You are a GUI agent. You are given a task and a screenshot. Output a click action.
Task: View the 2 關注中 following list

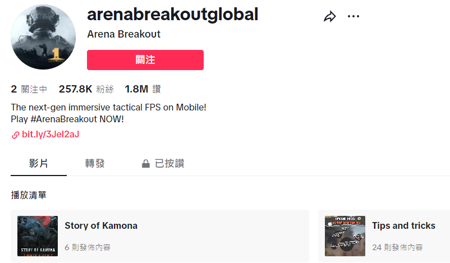(29, 89)
